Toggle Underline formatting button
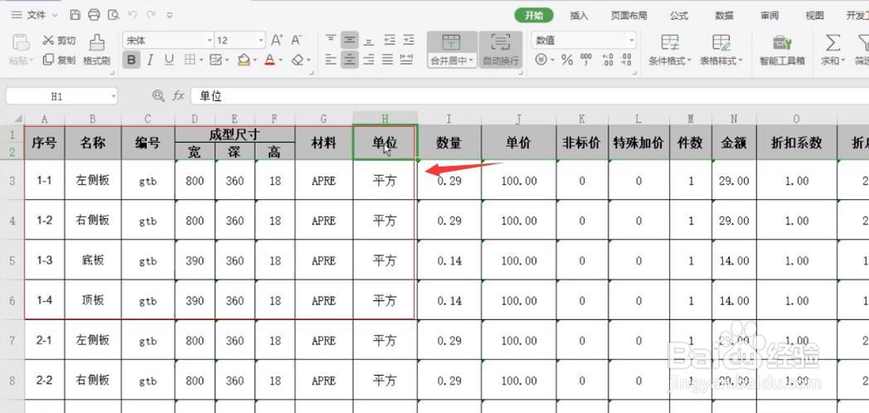This screenshot has height=413, width=869. point(169,59)
